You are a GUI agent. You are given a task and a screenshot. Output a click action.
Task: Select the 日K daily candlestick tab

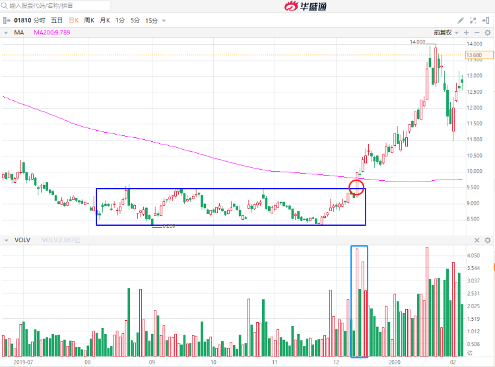[x=74, y=20]
